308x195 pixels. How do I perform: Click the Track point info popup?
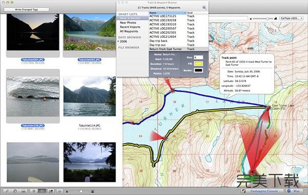coord(247,74)
